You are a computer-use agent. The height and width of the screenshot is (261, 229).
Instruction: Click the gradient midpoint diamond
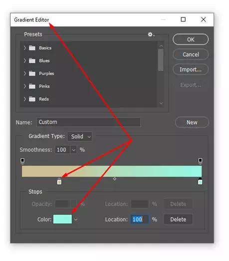(115, 179)
